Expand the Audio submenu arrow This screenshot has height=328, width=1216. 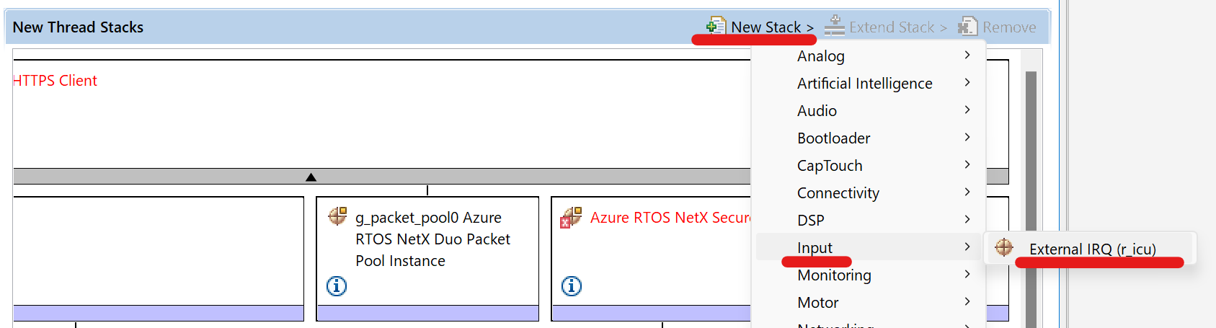967,110
